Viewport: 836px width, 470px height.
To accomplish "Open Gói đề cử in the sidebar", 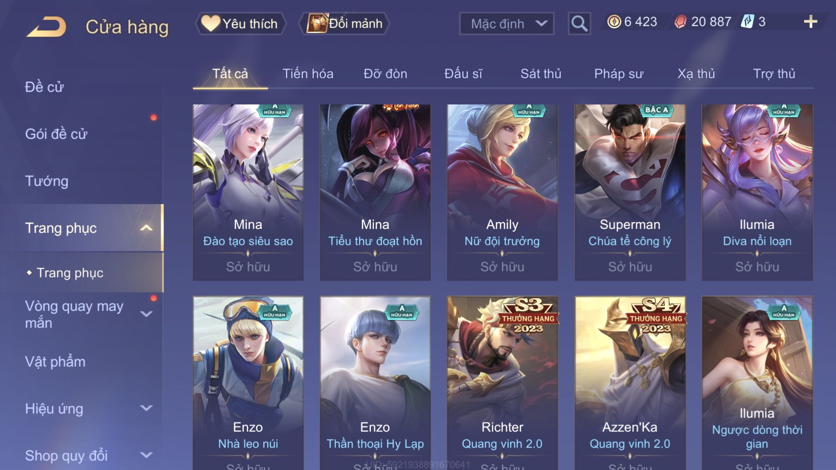I will 56,134.
